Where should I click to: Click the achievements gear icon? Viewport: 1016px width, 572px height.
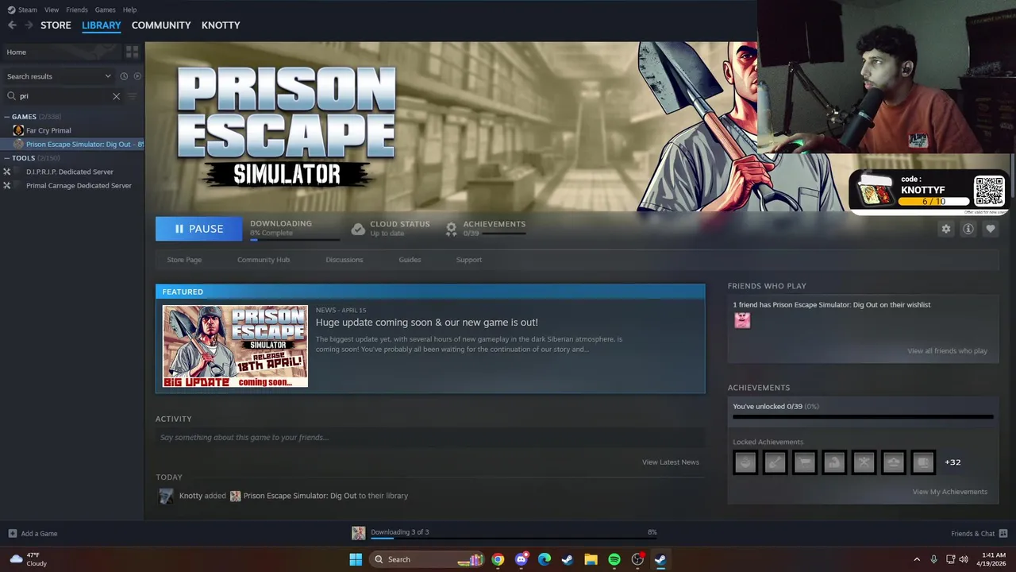[x=451, y=229]
